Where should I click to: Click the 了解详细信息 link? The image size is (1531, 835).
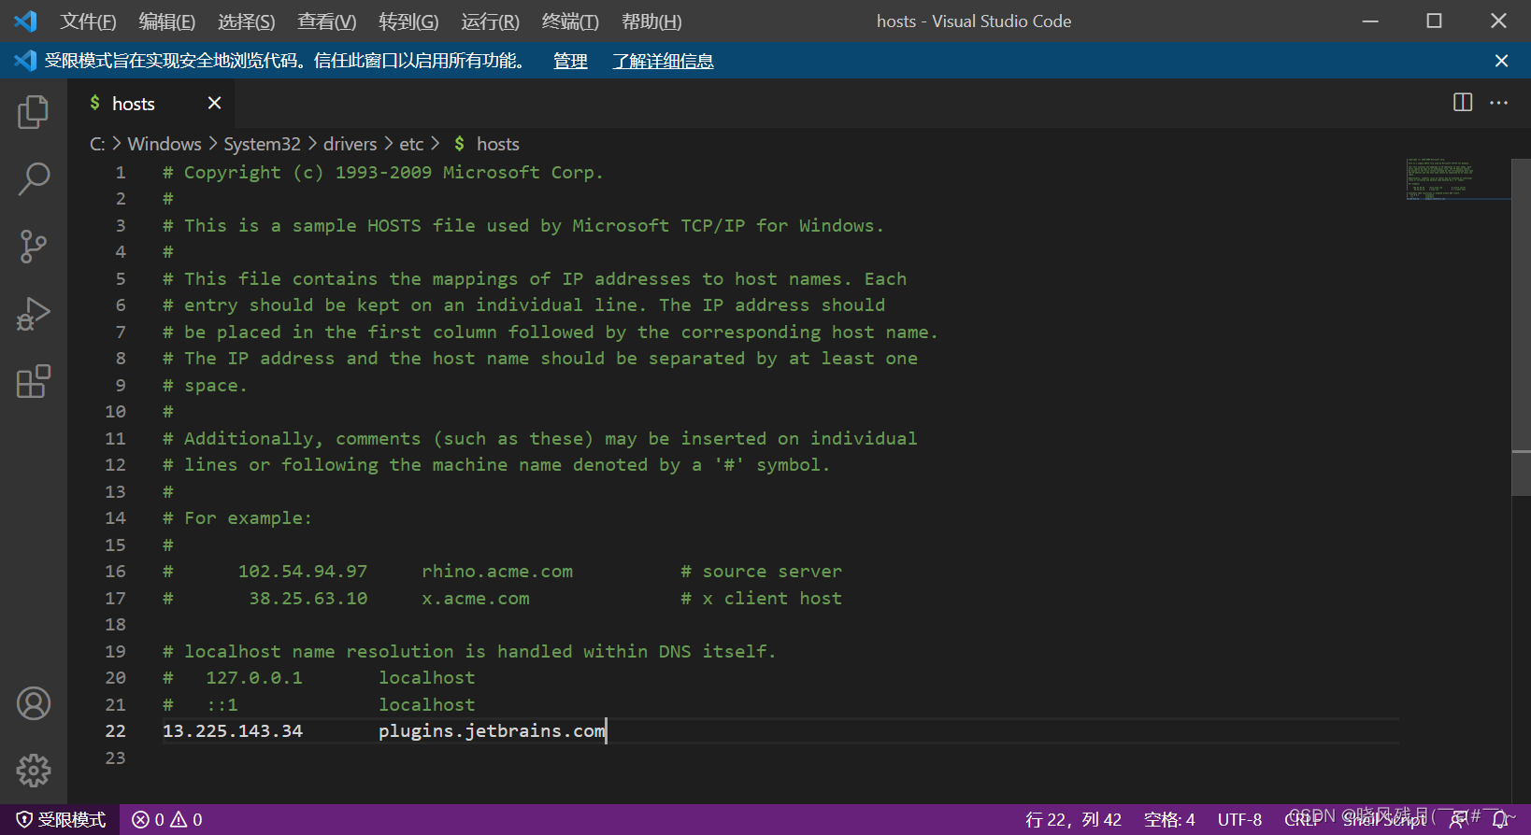click(x=663, y=61)
